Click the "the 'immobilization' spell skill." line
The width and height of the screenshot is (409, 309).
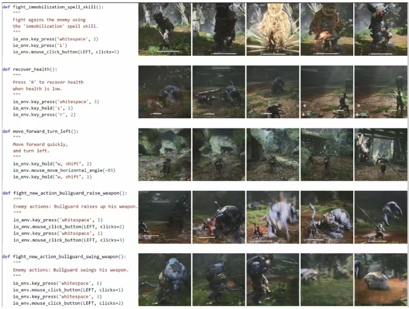point(56,26)
